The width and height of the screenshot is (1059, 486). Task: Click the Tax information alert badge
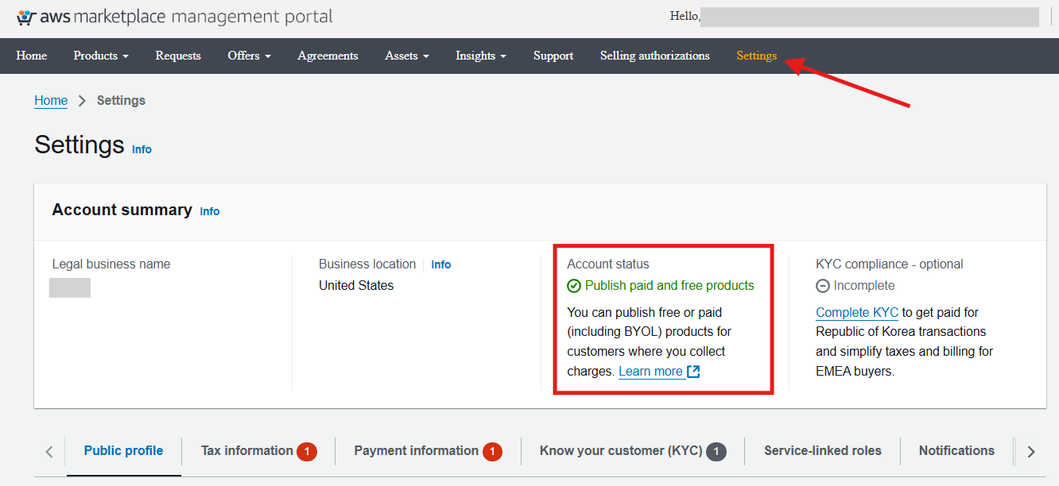click(307, 451)
